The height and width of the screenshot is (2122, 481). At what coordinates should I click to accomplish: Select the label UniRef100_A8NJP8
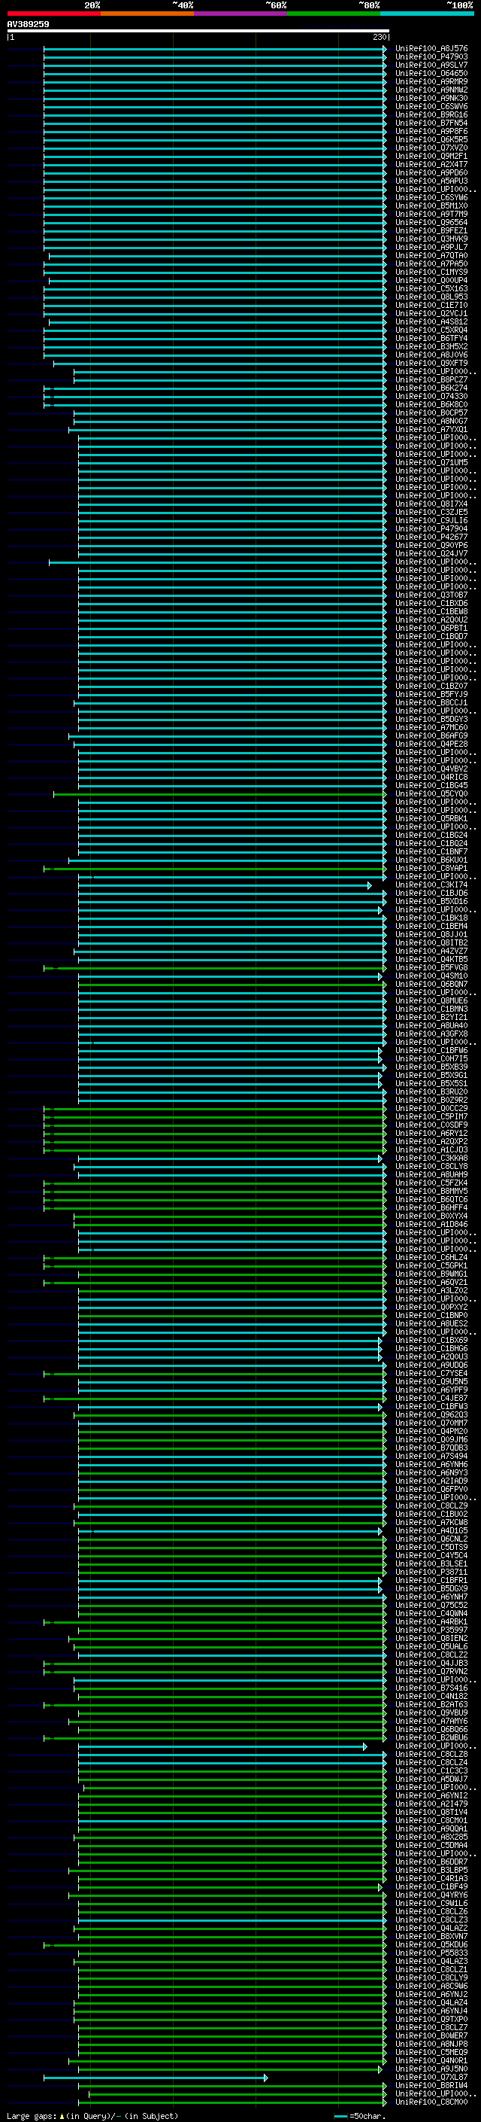431,2044
